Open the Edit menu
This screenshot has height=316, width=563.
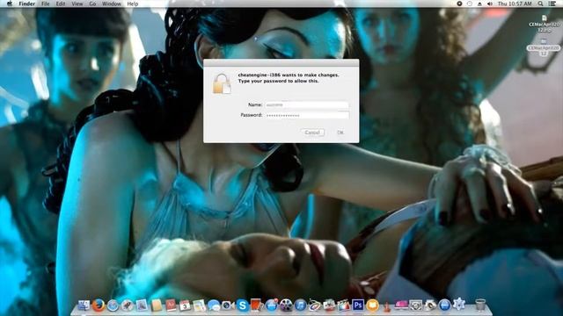pyautogui.click(x=61, y=4)
